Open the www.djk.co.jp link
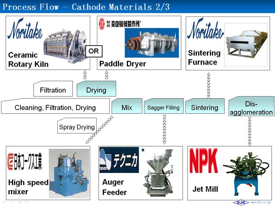 (x=261, y=203)
